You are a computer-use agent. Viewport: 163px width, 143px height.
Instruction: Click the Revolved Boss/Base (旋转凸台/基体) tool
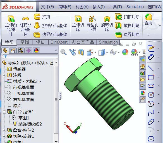[x=25, y=26]
